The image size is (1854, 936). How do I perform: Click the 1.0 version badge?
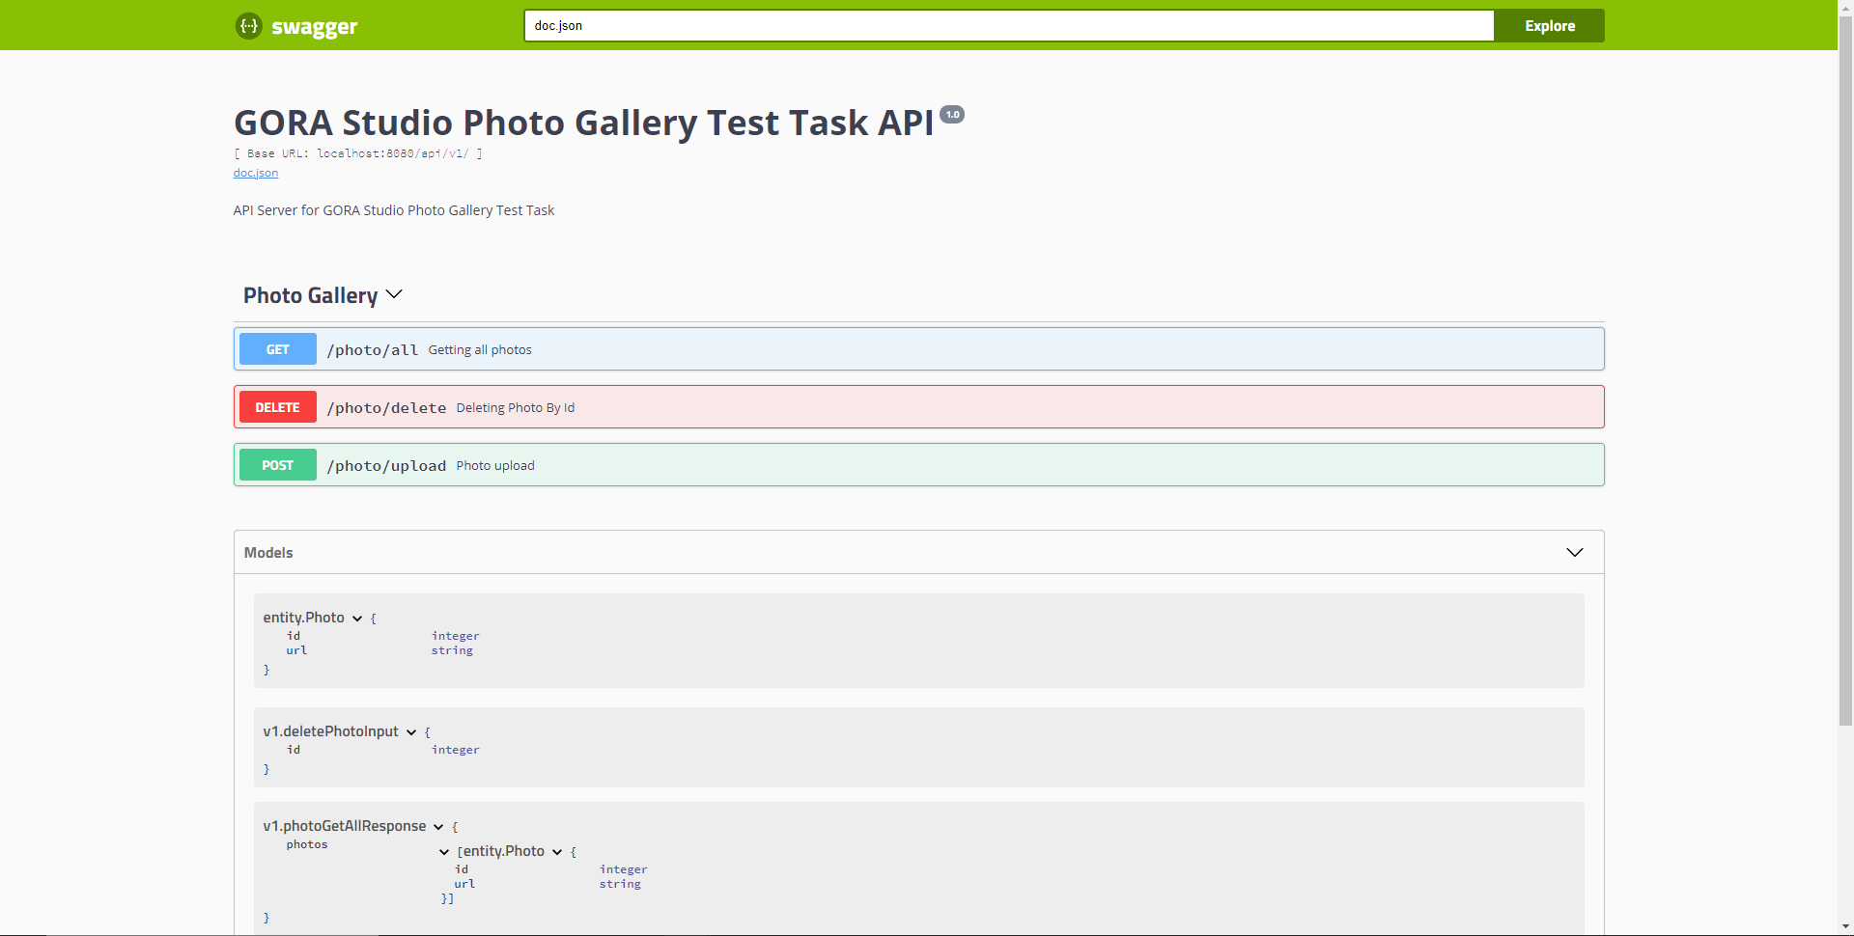click(952, 114)
